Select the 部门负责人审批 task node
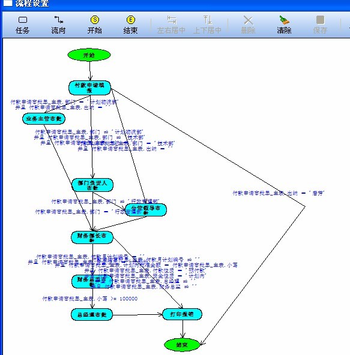 click(x=92, y=185)
